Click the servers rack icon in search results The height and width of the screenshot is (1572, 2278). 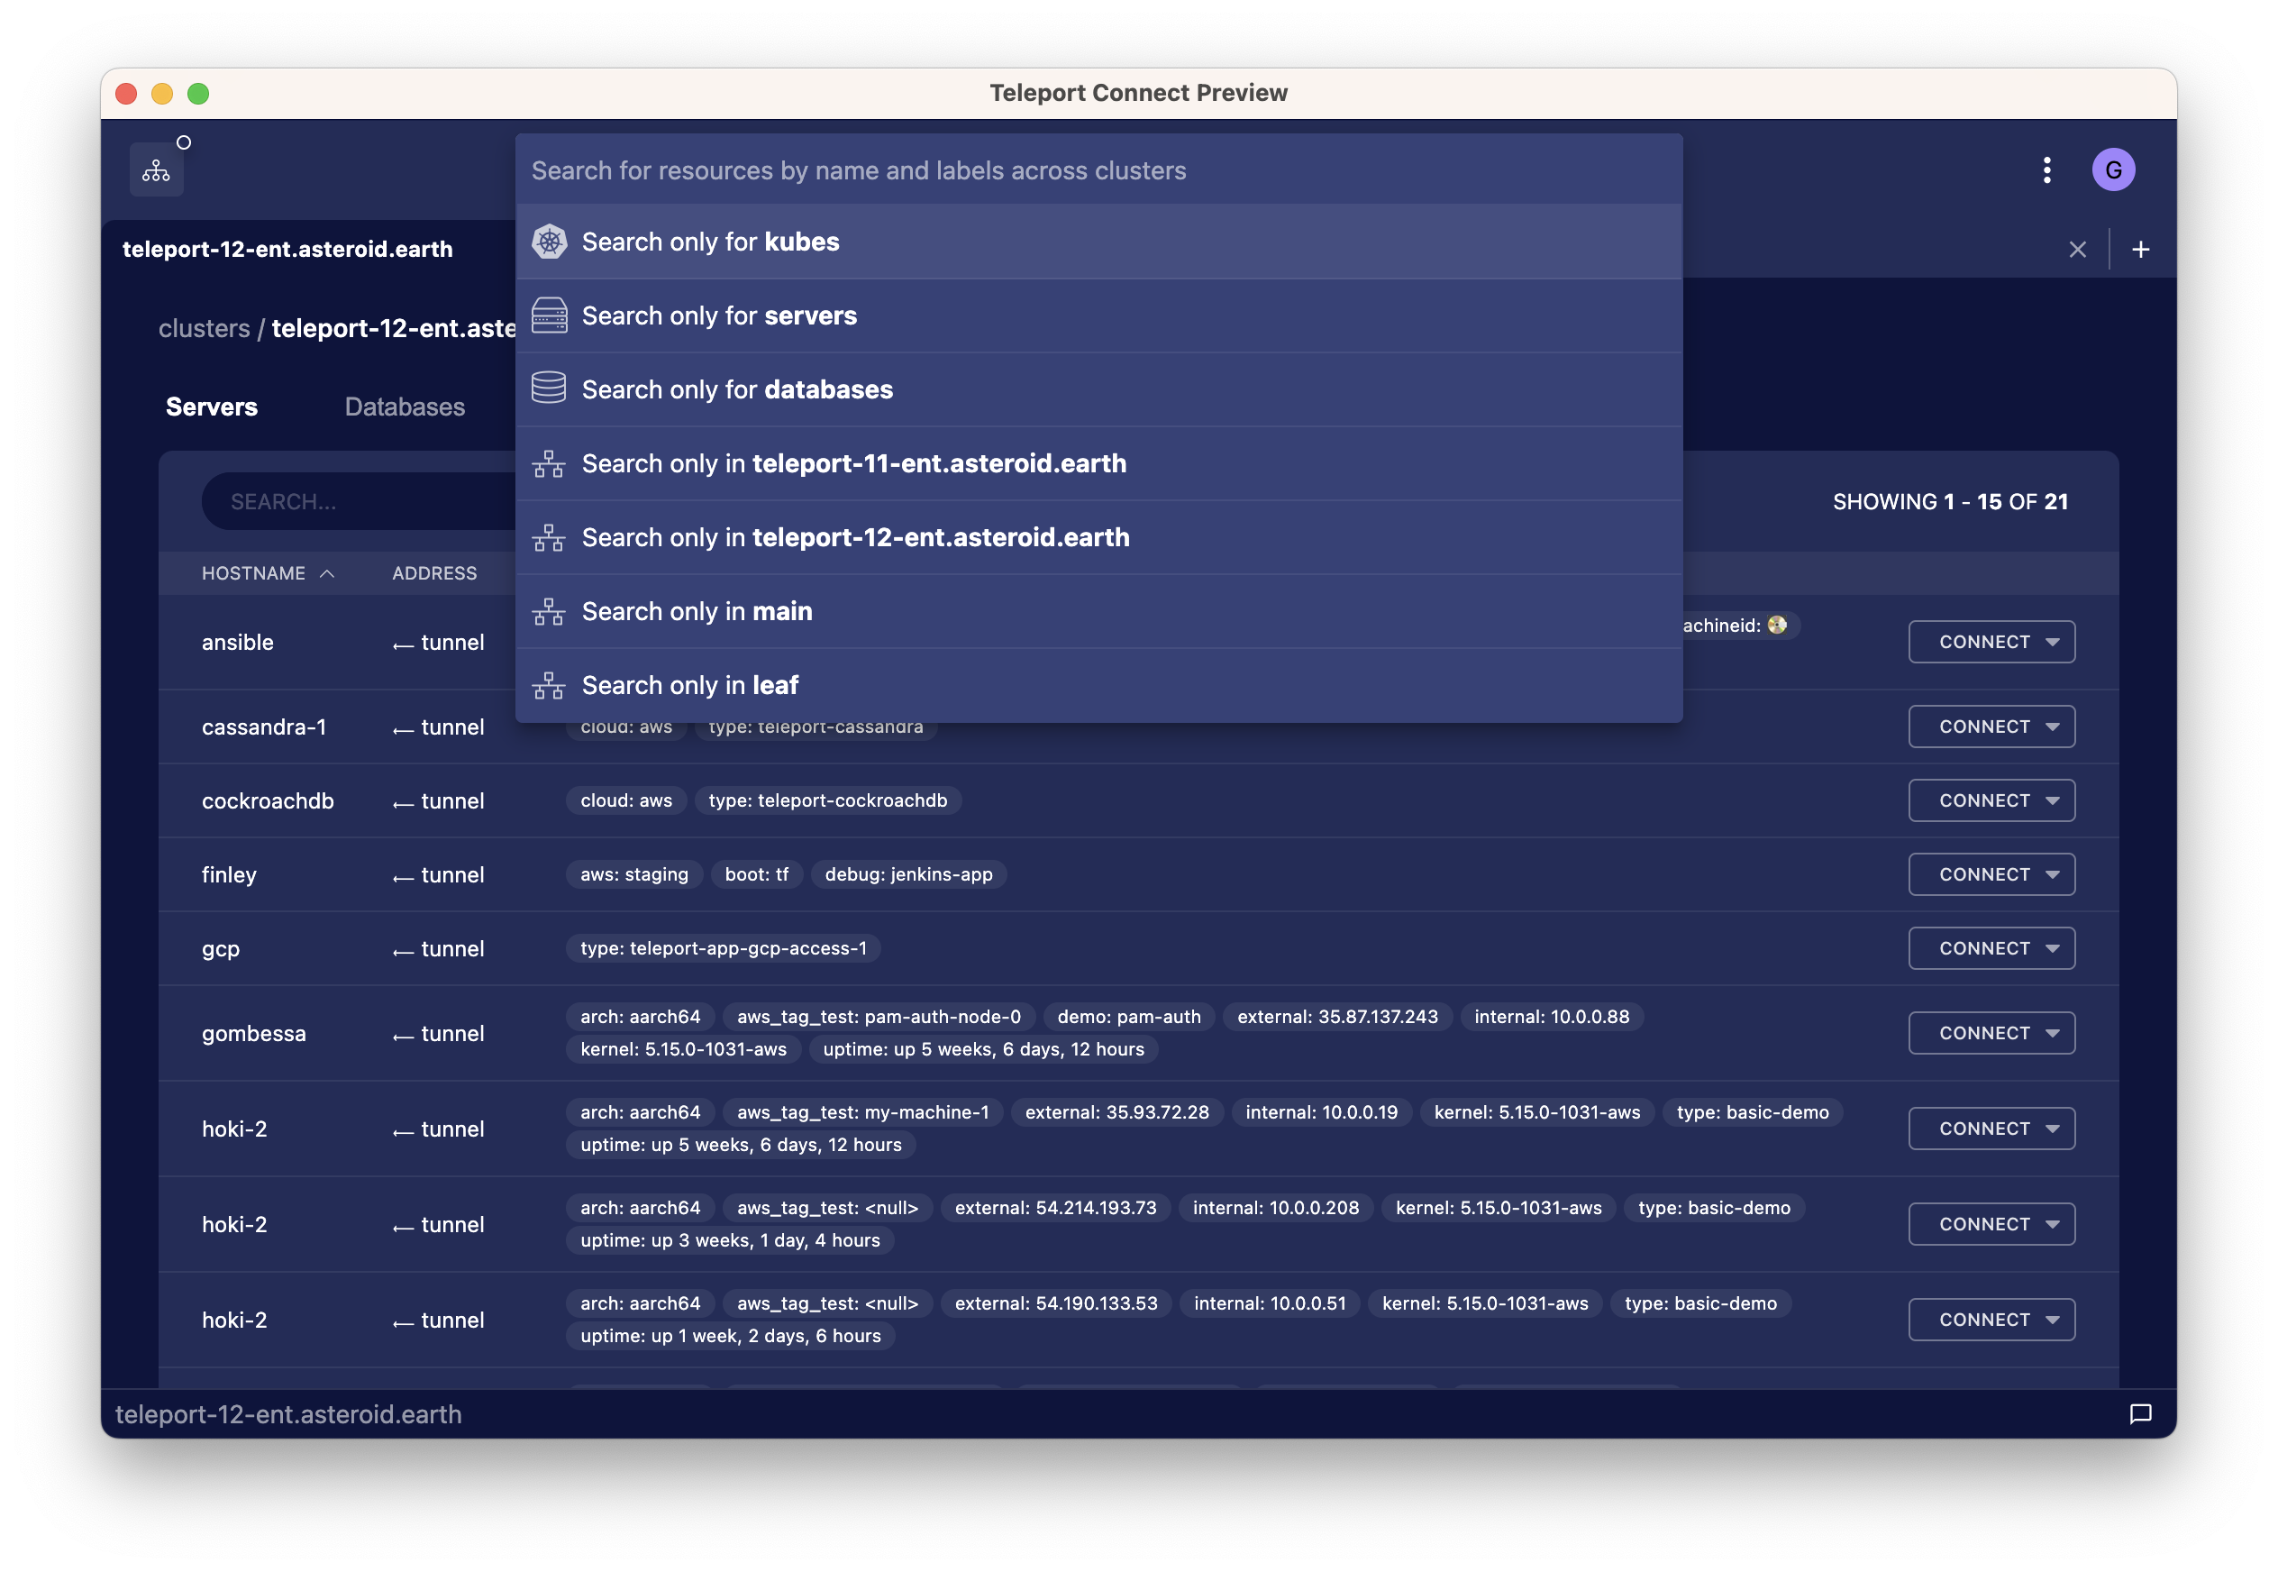[550, 315]
